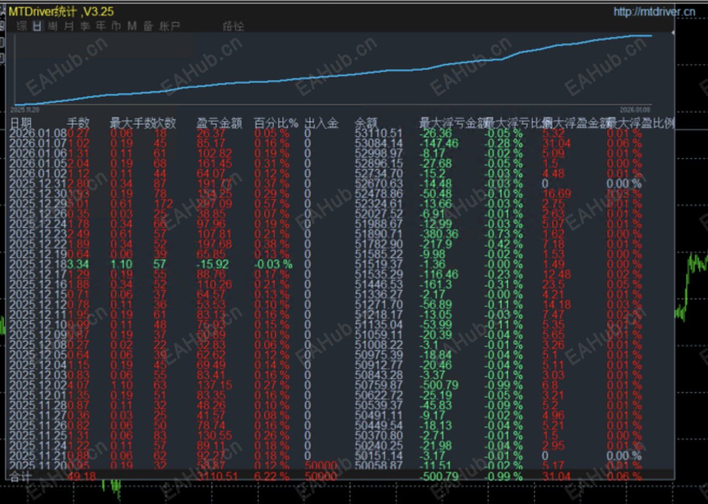
Task: Click the 合计 totals row label
Action: click(x=21, y=476)
